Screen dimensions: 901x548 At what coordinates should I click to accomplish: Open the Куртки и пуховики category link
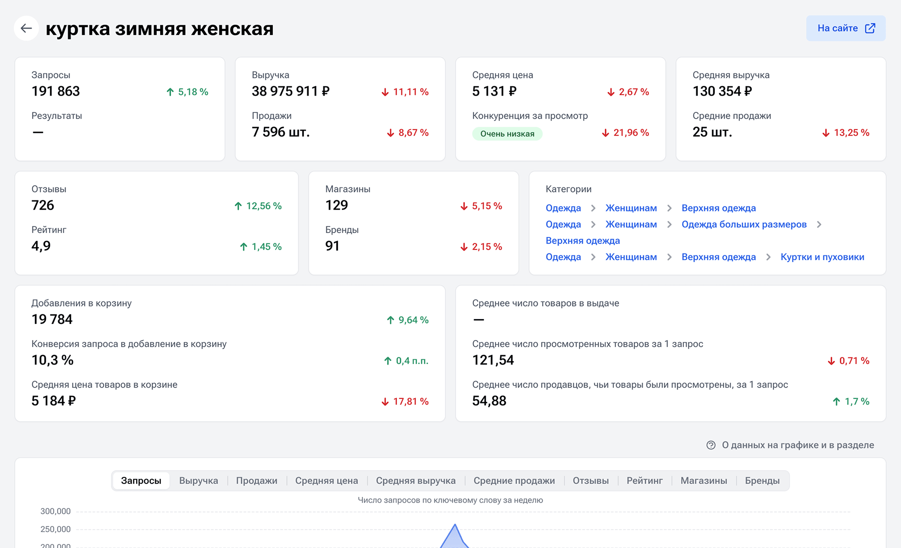[822, 257]
